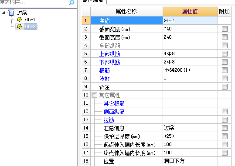Tick the 汇总信息 additional checkbox
This screenshot has width=235, height=166.
point(225,128)
